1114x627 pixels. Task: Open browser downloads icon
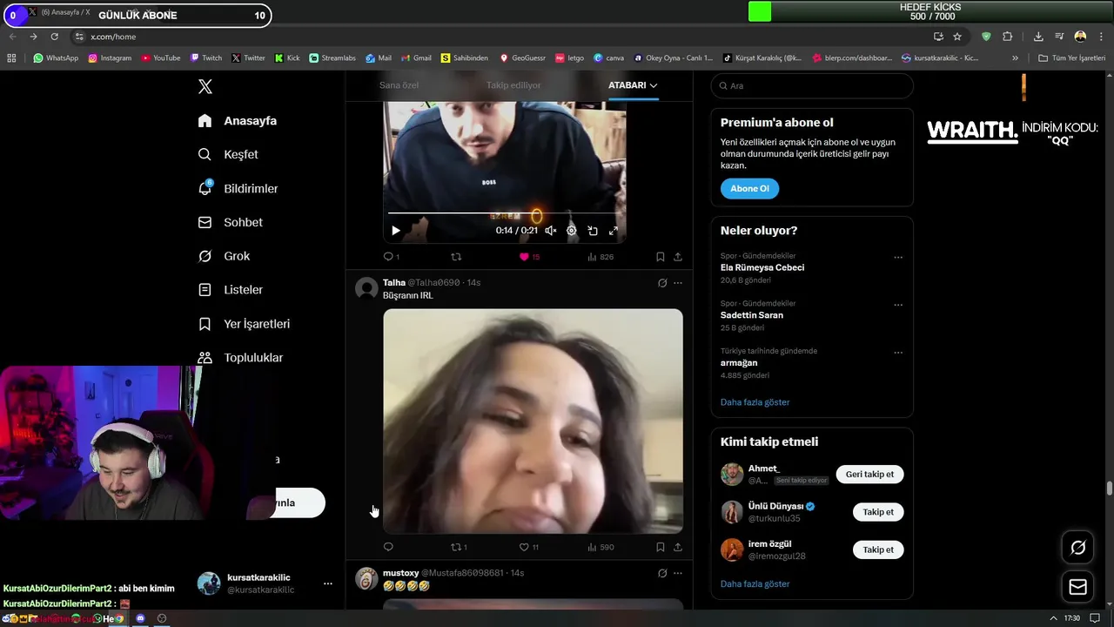click(1038, 37)
